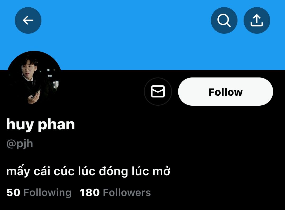285x210 pixels.
Task: Send a message via the envelope icon
Action: coord(158,91)
